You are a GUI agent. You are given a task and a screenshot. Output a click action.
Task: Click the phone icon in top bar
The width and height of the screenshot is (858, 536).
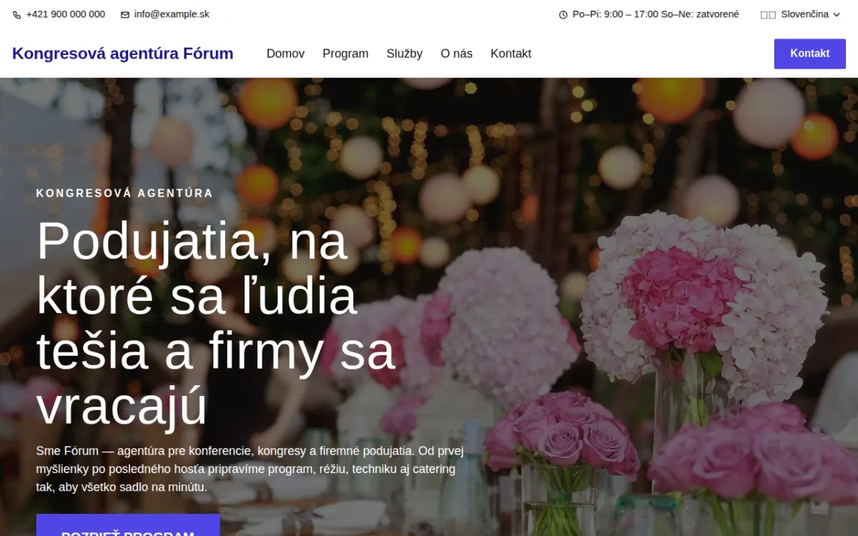(x=16, y=14)
